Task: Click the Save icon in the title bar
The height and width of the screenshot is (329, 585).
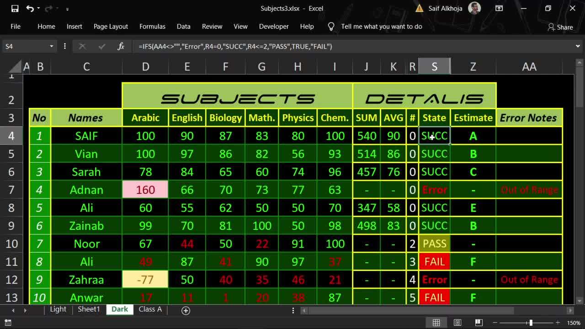Action: [x=15, y=8]
